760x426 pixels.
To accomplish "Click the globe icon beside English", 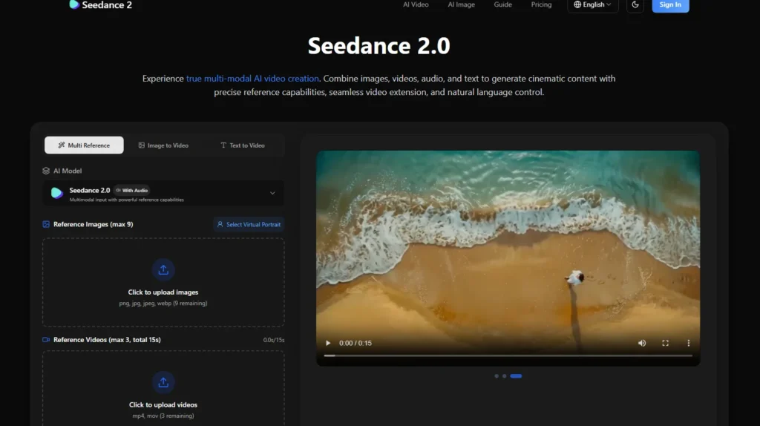I will pyautogui.click(x=577, y=4).
